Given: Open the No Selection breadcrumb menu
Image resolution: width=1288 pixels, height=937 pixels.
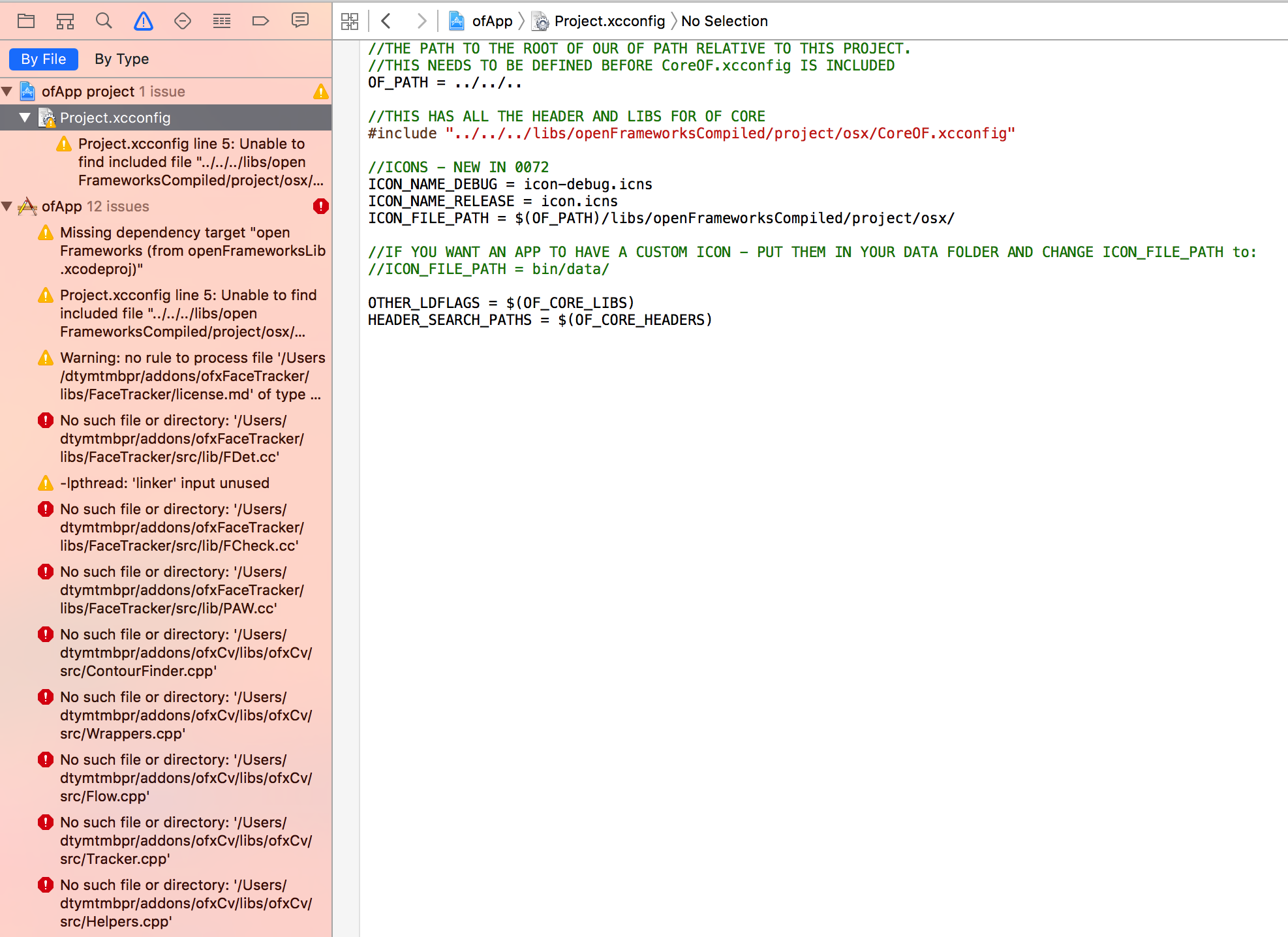Looking at the screenshot, I should click(724, 21).
